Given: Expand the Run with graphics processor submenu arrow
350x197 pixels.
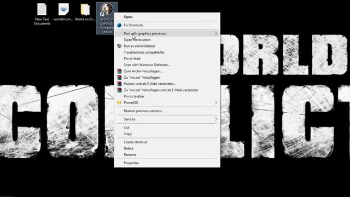Looking at the screenshot, I should click(x=216, y=33).
